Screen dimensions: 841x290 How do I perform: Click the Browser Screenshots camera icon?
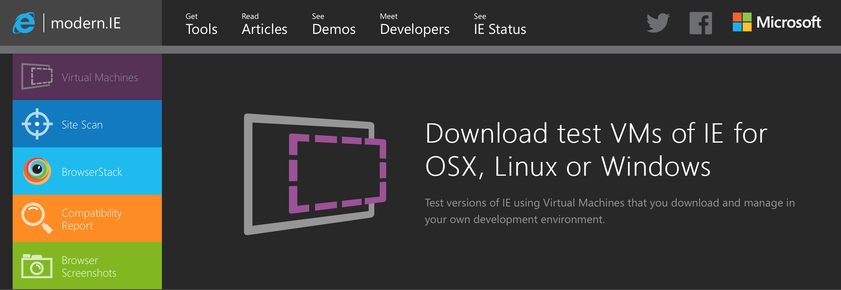37,266
